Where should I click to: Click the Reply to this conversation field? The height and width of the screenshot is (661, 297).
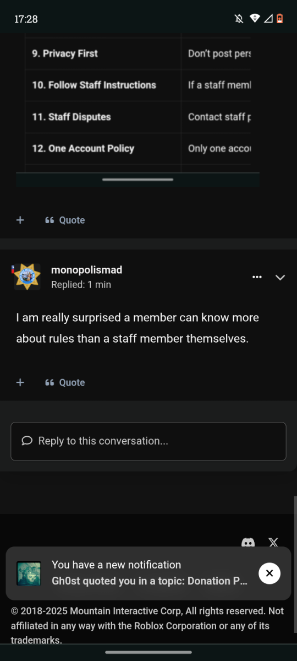pyautogui.click(x=148, y=441)
